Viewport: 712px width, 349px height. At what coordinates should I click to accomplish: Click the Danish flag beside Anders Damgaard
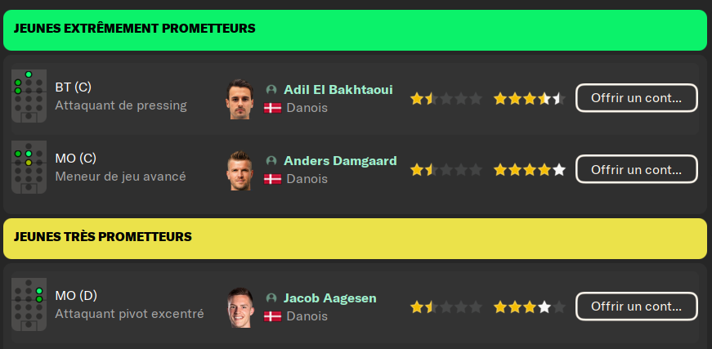[x=273, y=178]
